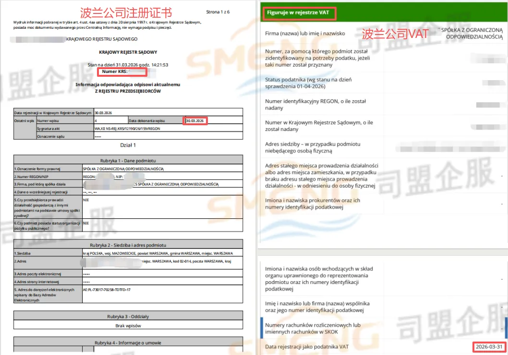Click '3.Adres poczty elektronicznej' label cell
508x355 pixels.
point(48,274)
